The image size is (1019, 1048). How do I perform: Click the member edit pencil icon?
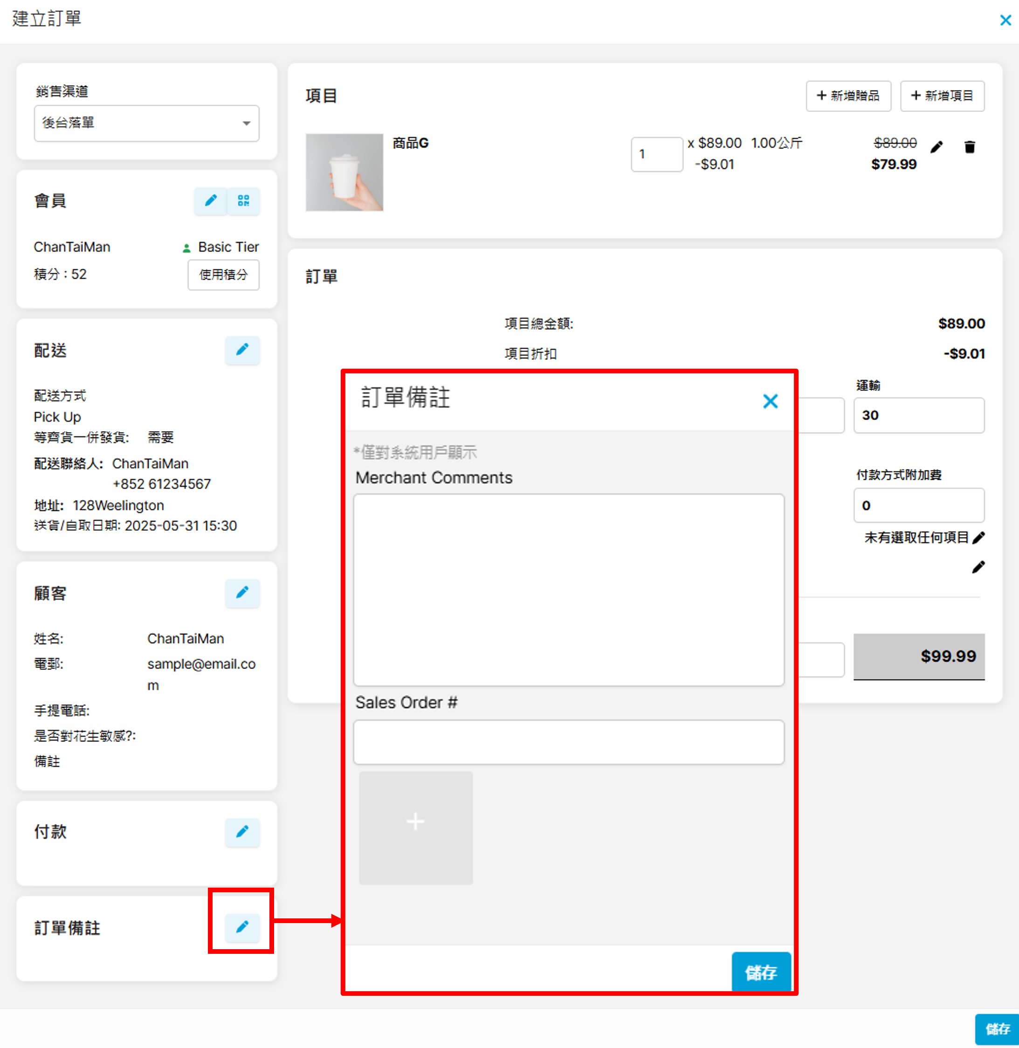[x=210, y=201]
